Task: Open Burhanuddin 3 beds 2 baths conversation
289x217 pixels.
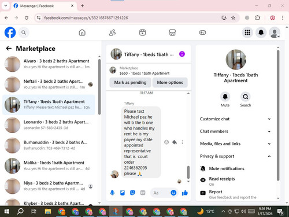Action: tap(49, 145)
